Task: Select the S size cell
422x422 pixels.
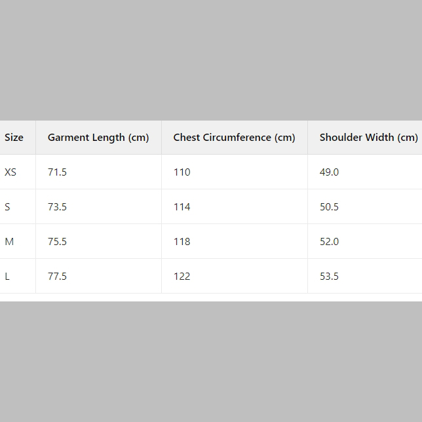Action: coord(8,207)
